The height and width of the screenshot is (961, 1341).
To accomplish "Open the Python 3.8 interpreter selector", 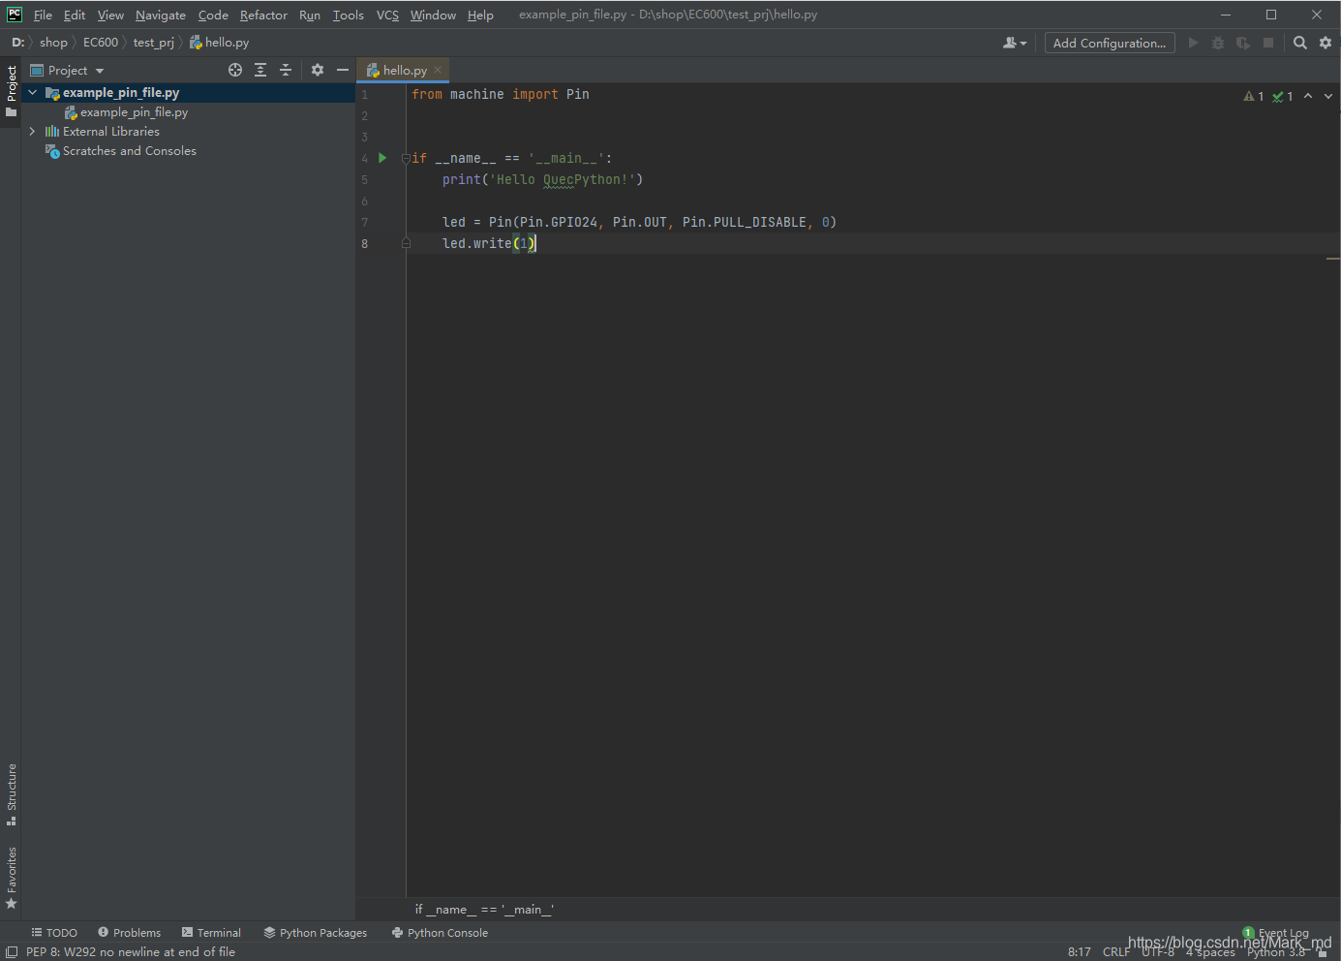I will (x=1276, y=952).
